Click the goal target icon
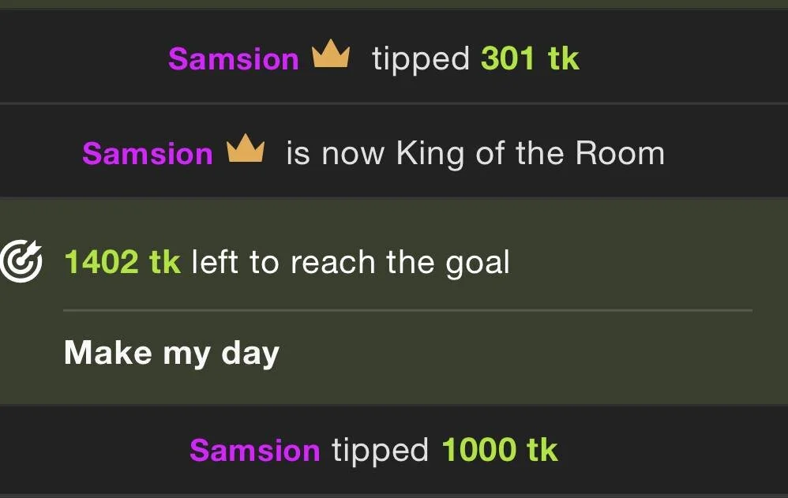 coord(20,263)
